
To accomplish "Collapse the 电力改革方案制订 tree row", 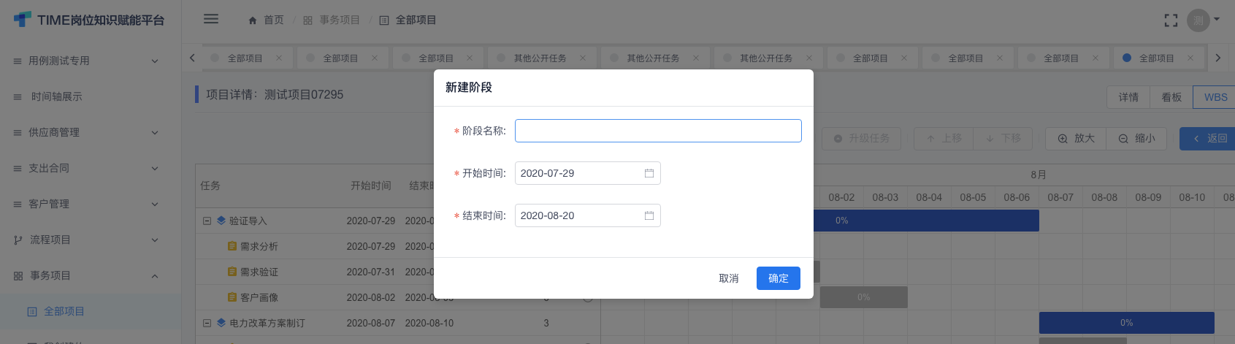I will [x=207, y=323].
